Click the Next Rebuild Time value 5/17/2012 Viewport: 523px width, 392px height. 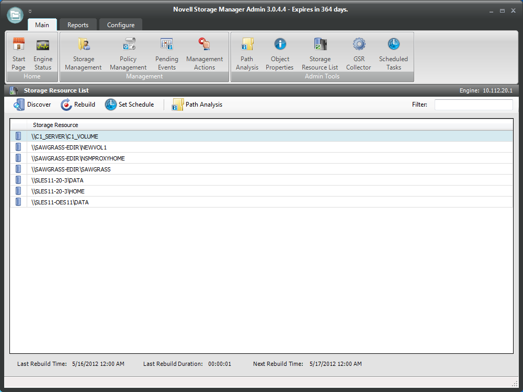click(x=336, y=364)
